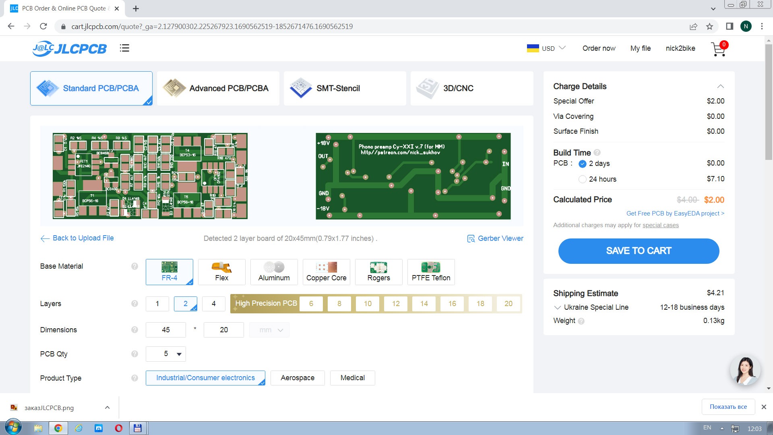This screenshot has width=773, height=435.
Task: Open download item options chevron
Action: [107, 408]
